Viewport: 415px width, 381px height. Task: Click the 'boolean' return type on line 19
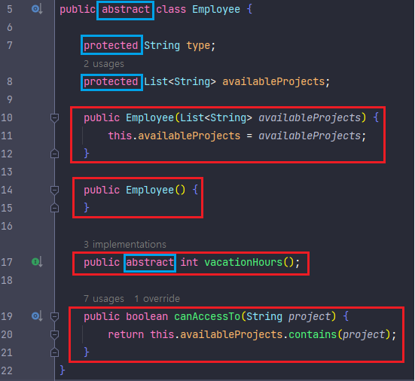[147, 316]
